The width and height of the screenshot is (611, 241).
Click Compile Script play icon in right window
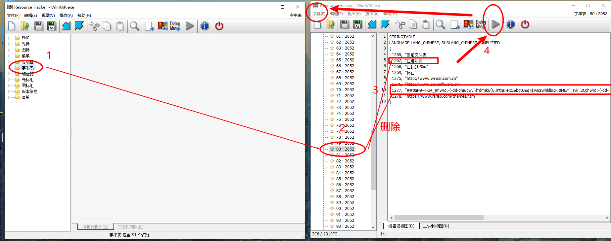[495, 24]
